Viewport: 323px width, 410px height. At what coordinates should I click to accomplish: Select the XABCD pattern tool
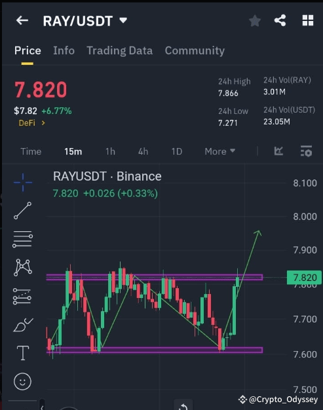(x=23, y=267)
